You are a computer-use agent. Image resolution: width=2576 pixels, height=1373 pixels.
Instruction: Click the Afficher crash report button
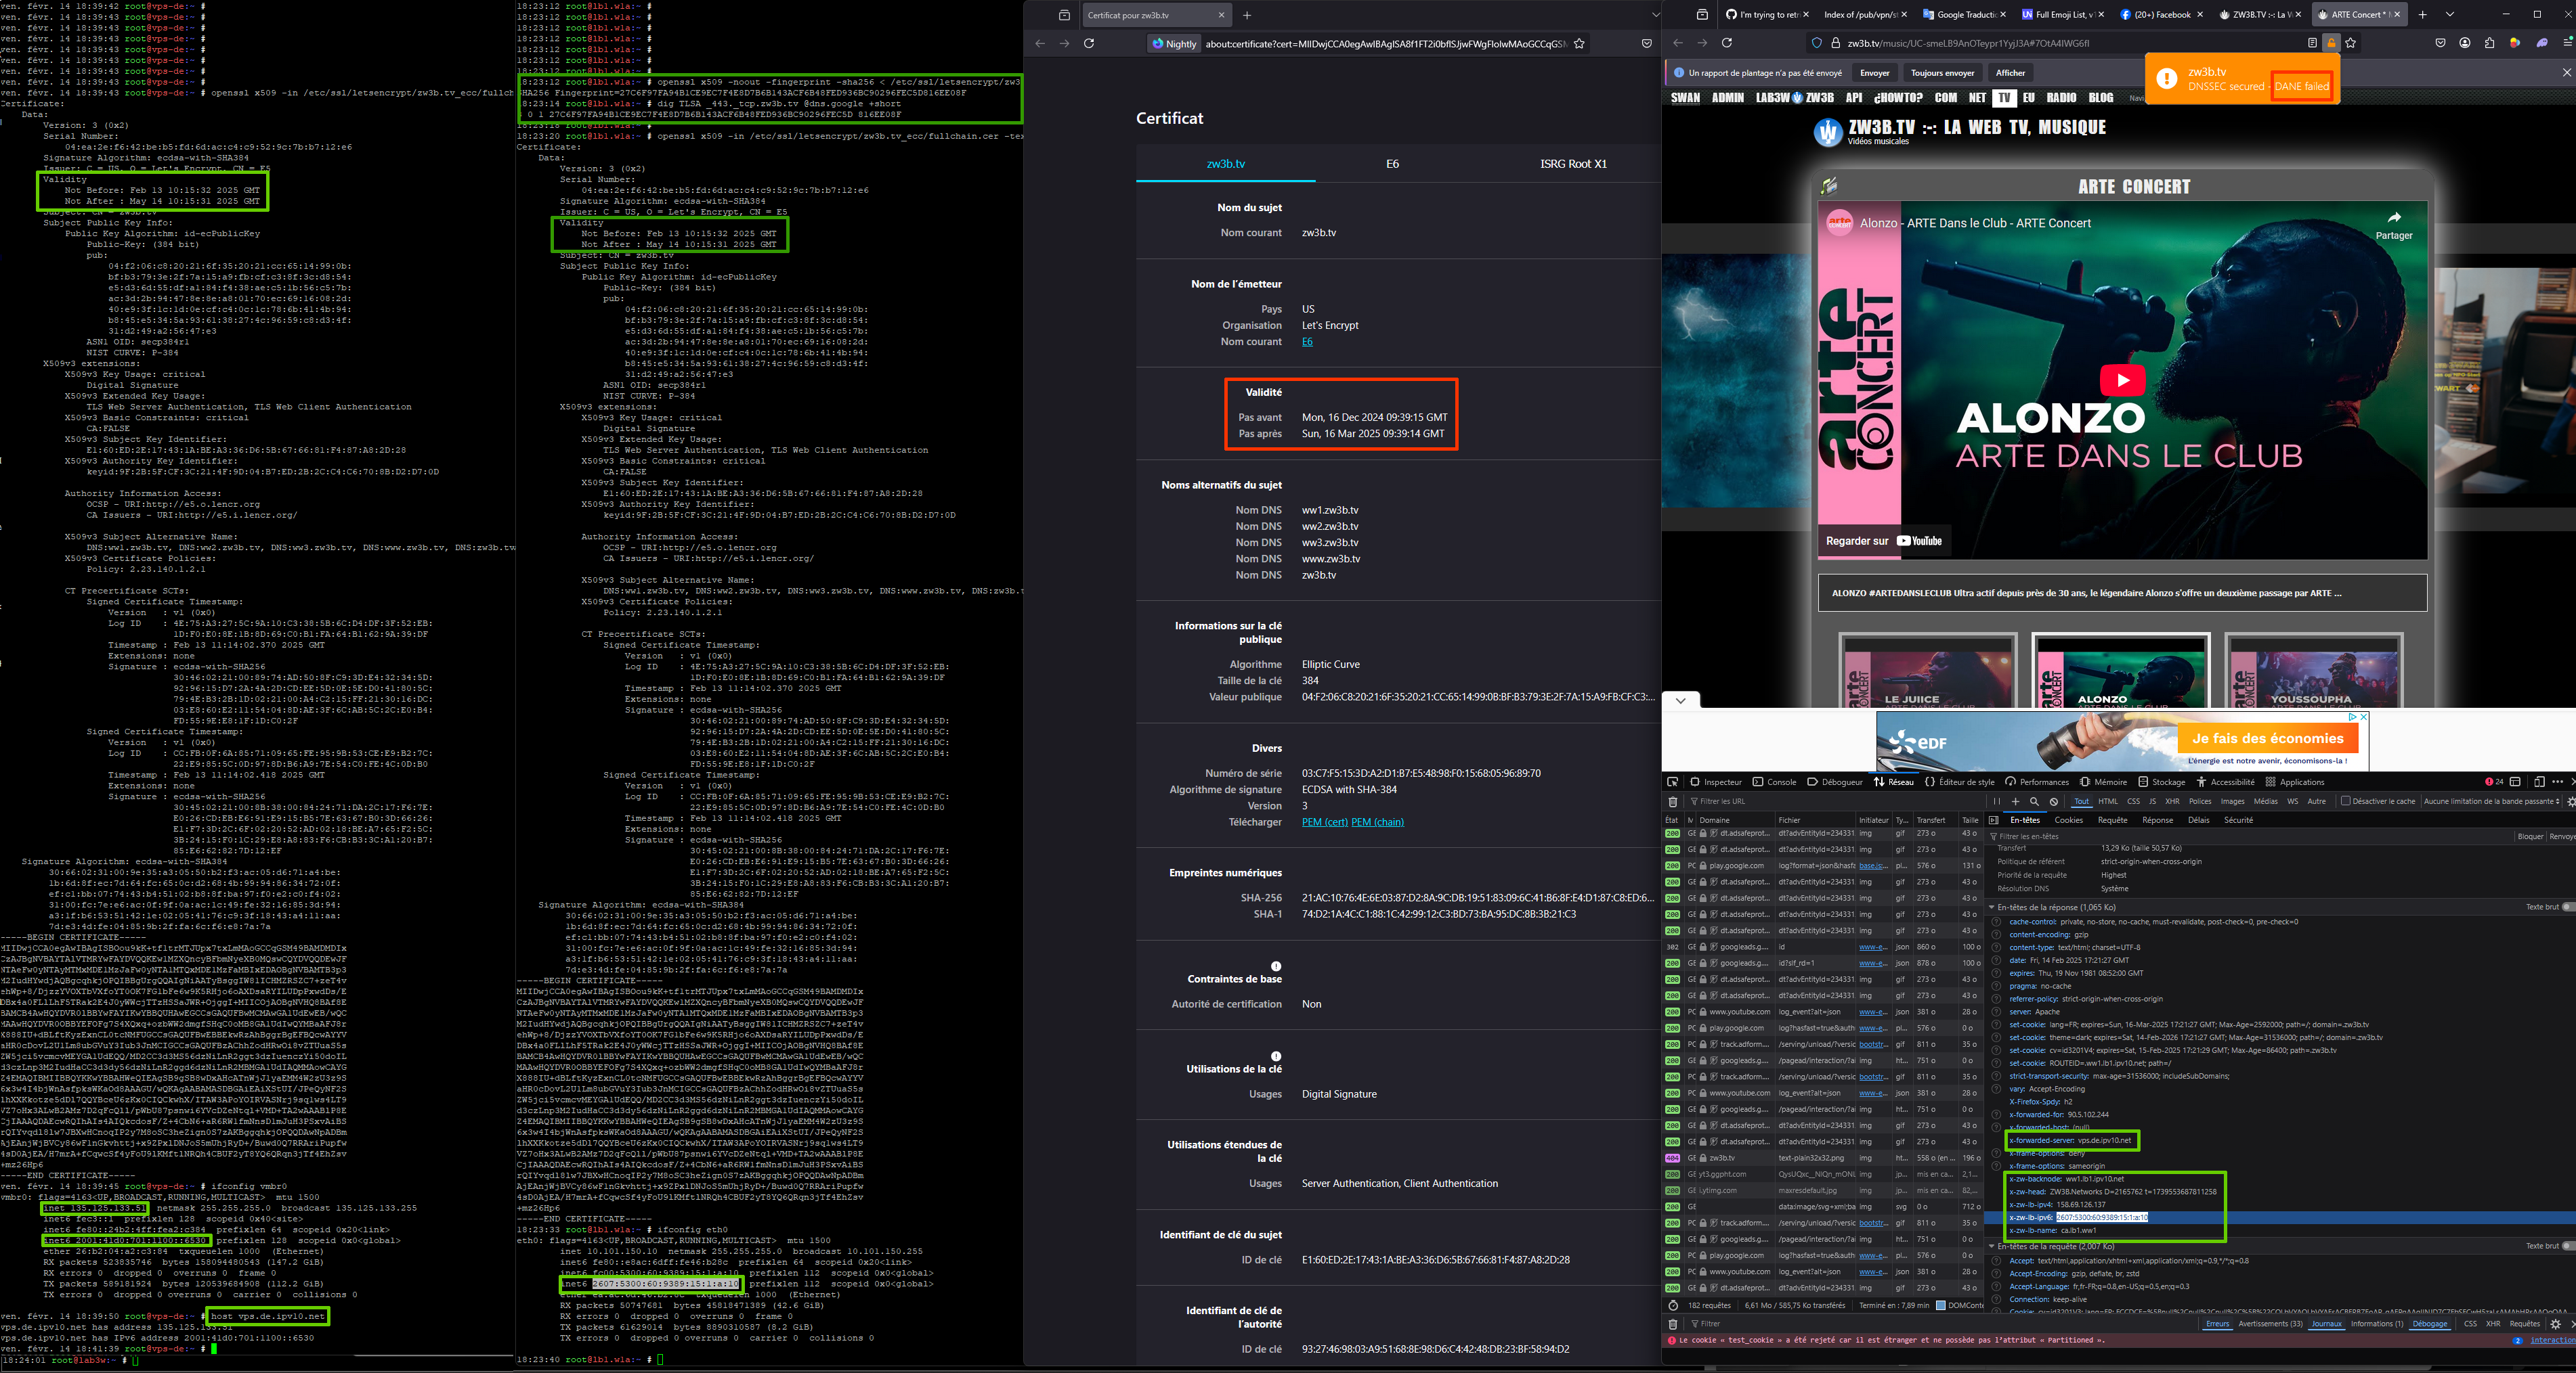coord(2010,73)
